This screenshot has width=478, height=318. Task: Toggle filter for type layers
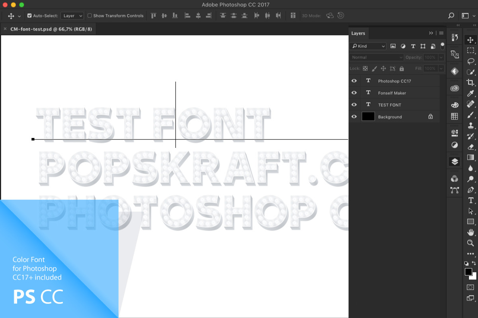pyautogui.click(x=413, y=46)
